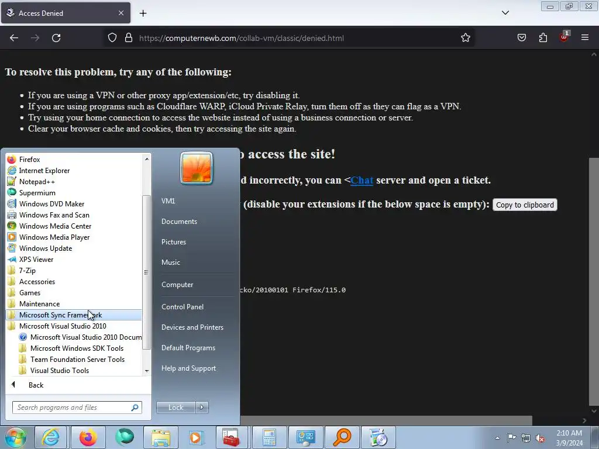
Task: Open the red toolbox taskbar app
Action: pos(231,437)
